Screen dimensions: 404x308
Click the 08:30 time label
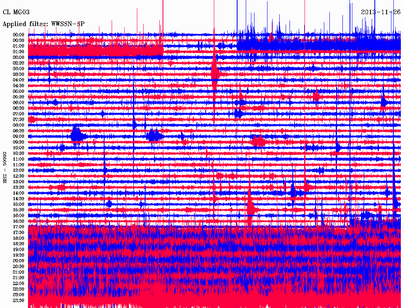[19, 131]
